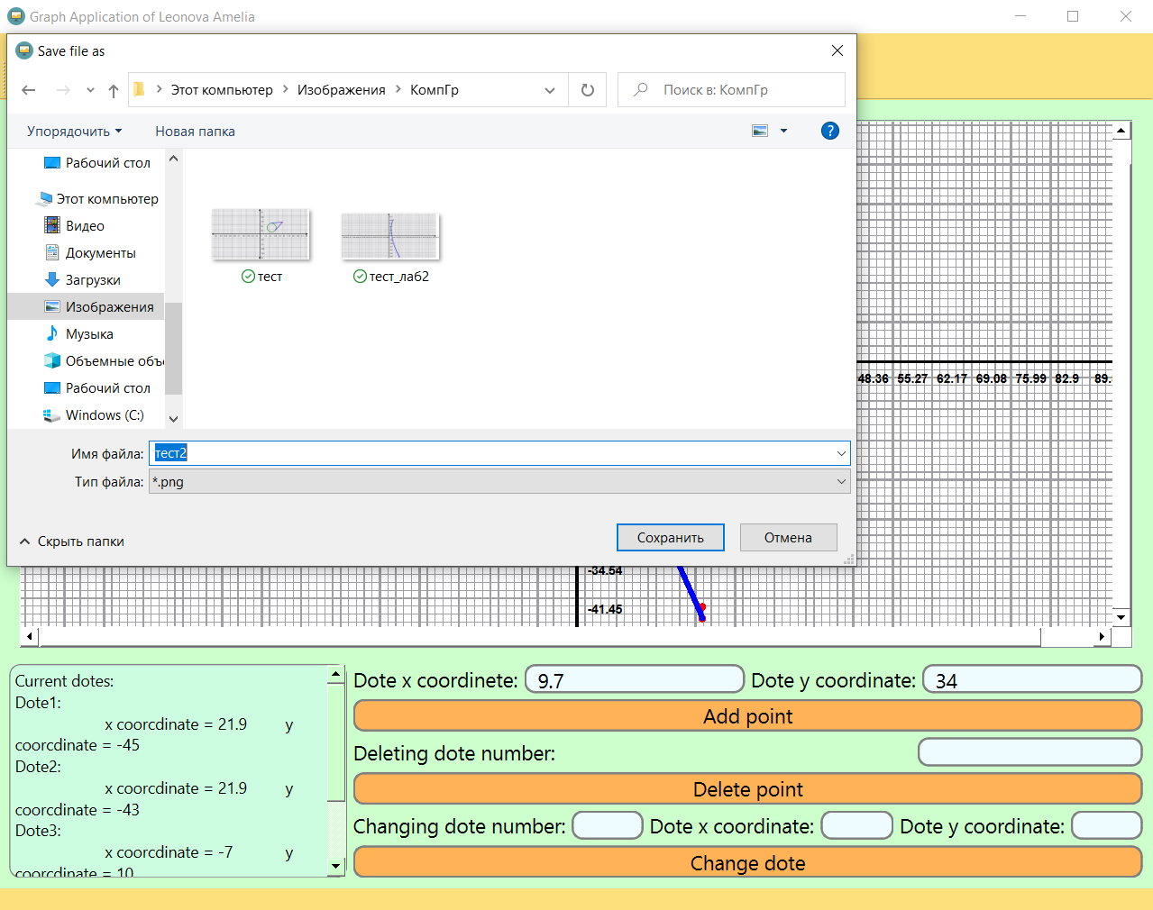Select the тест_ла62 image thumbnail
Screen dimensions: 1153x910
tap(389, 234)
